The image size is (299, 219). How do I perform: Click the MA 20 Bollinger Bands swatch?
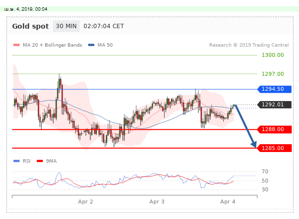coord(17,45)
